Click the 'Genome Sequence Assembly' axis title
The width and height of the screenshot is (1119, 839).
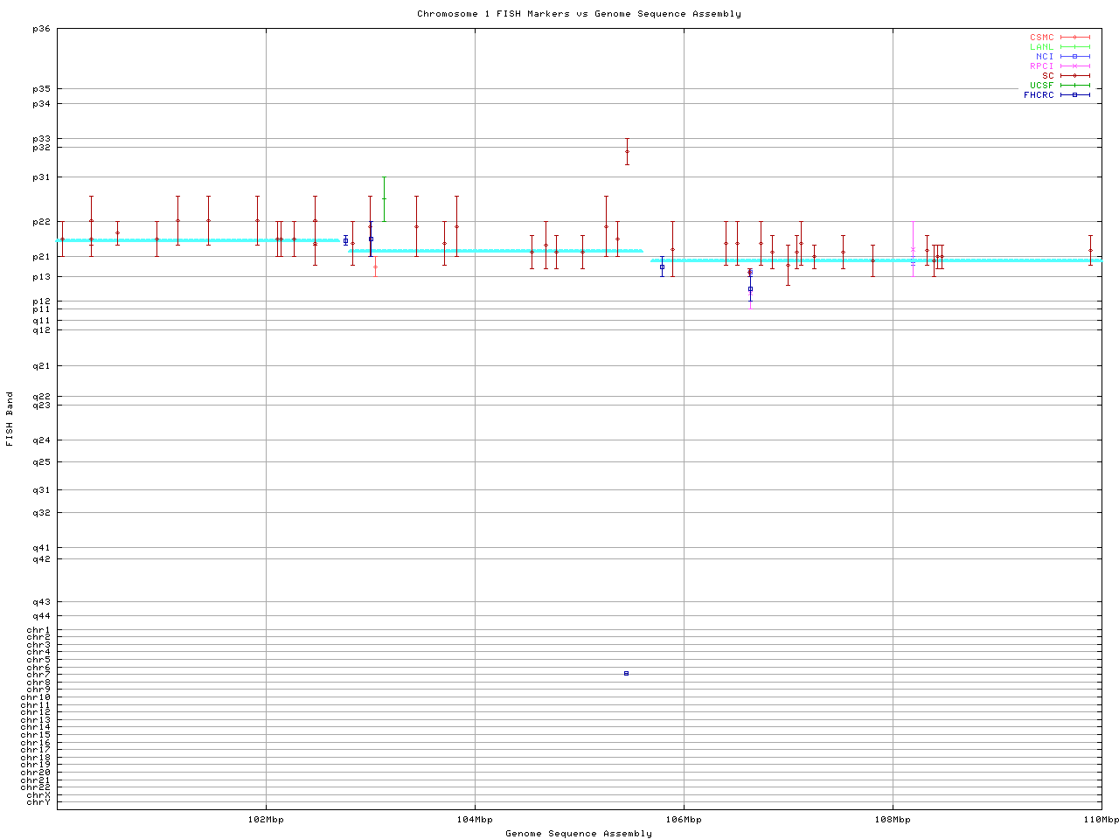[x=579, y=834]
